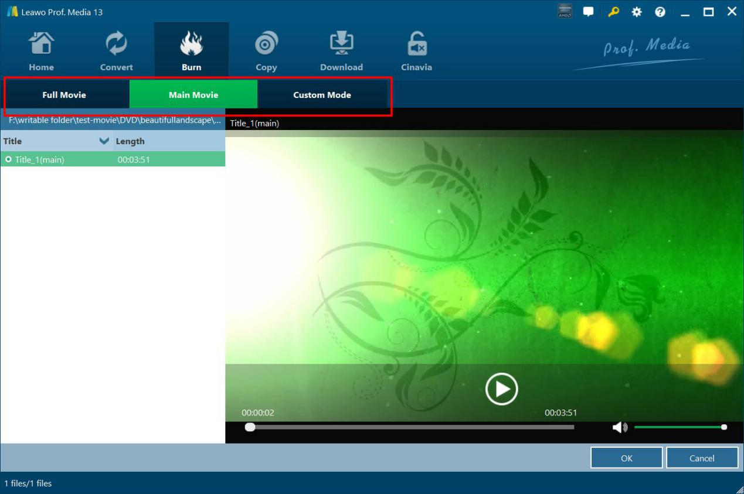Open the Cinavia module
The height and width of the screenshot is (494, 744).
(416, 52)
